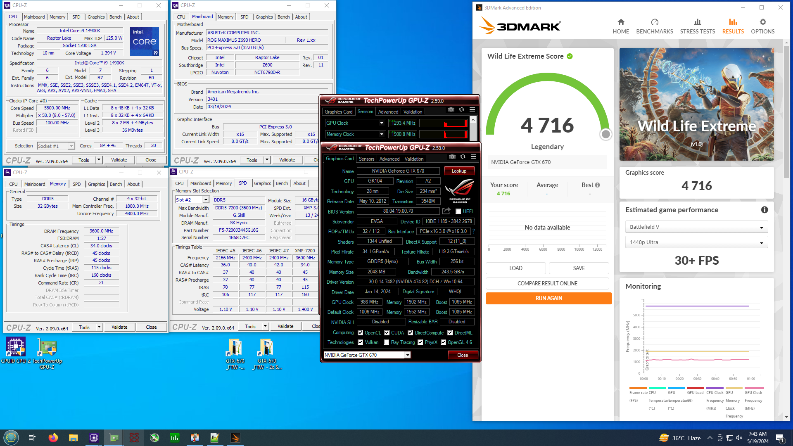Screen dimensions: 793x446
Task: Open File Explorer from the taskbar
Action: click(74, 438)
